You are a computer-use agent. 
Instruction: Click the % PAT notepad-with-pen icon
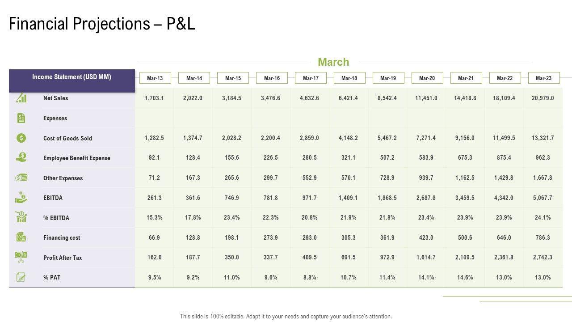[21, 277]
